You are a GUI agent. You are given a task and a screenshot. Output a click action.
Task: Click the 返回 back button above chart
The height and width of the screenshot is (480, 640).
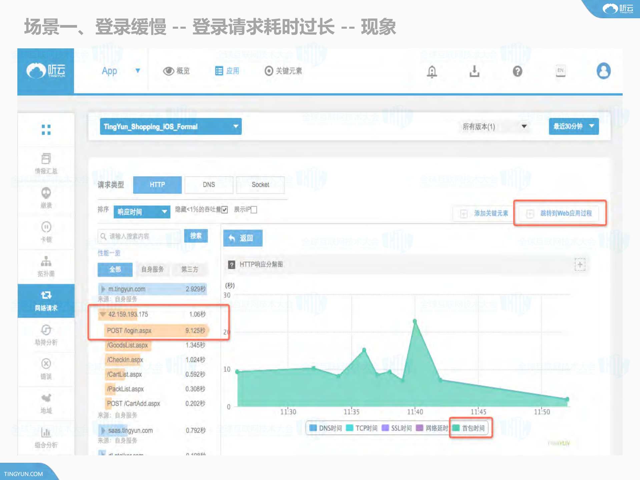click(x=243, y=238)
